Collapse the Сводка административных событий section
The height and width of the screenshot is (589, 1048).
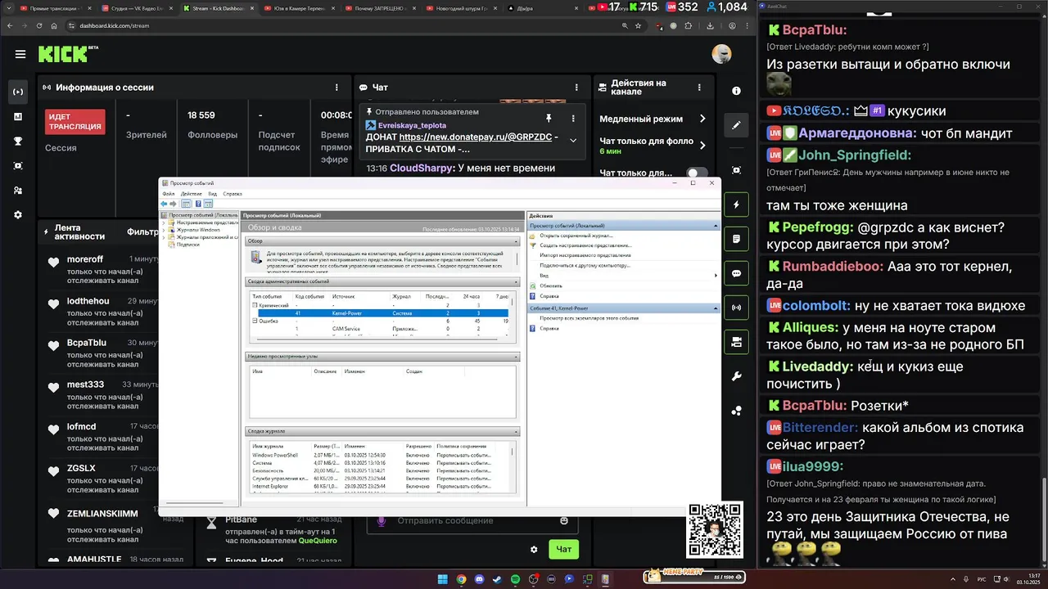click(x=516, y=281)
